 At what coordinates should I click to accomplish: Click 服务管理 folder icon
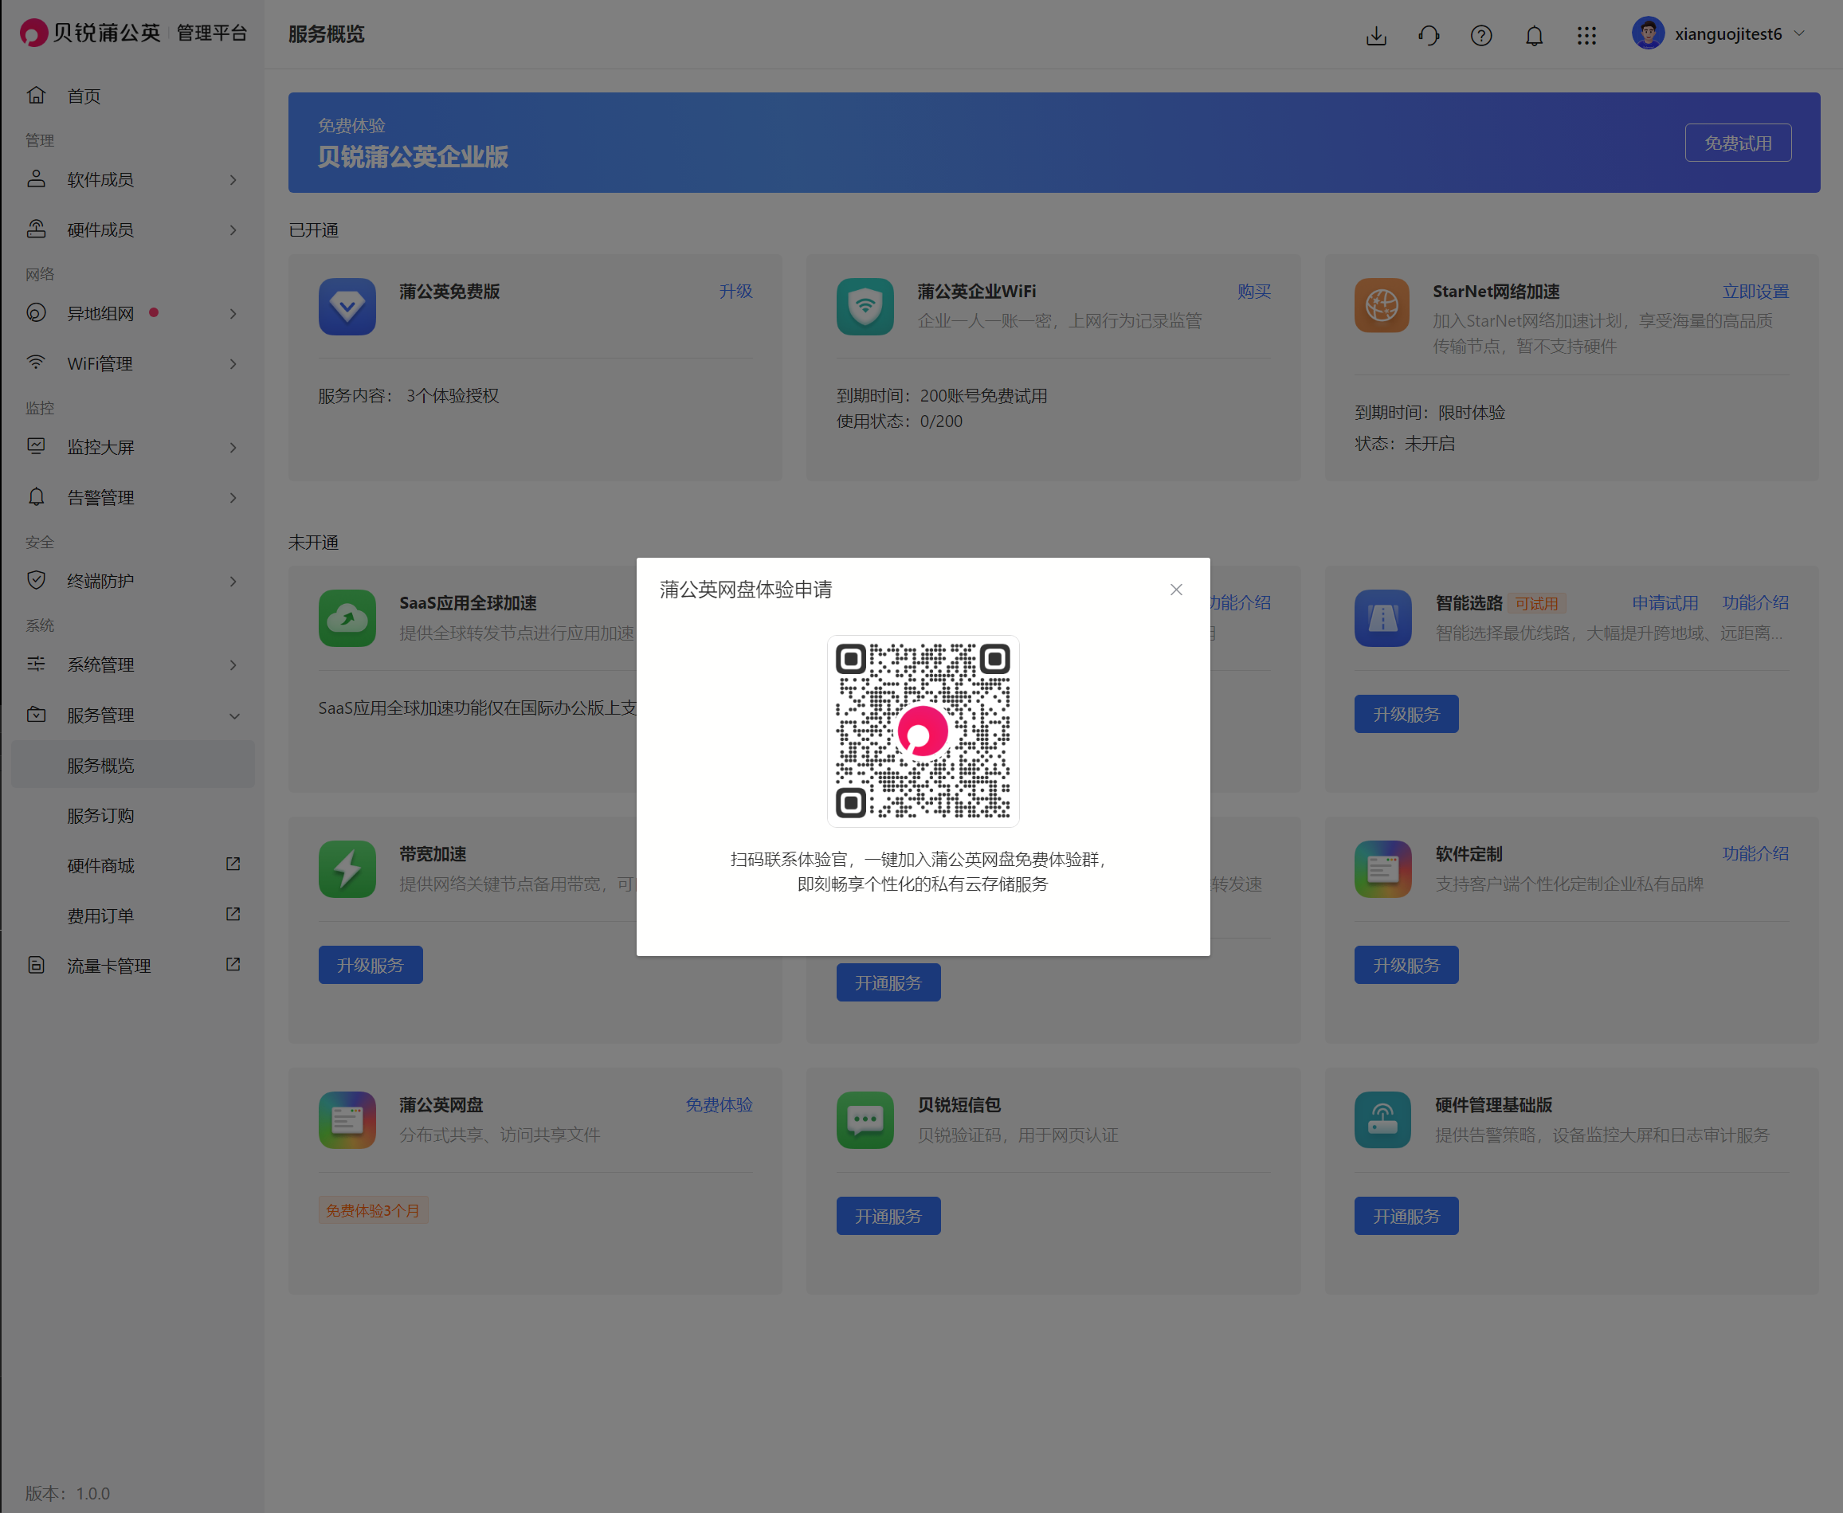[x=36, y=715]
